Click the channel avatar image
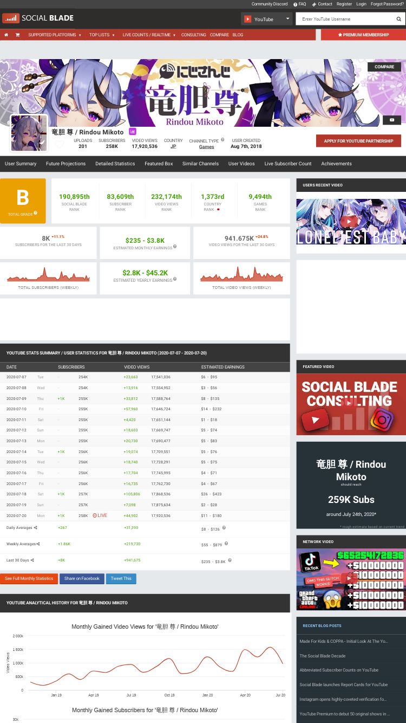 [x=29, y=133]
